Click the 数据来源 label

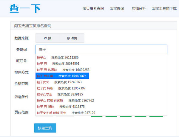pyautogui.click(x=21, y=38)
